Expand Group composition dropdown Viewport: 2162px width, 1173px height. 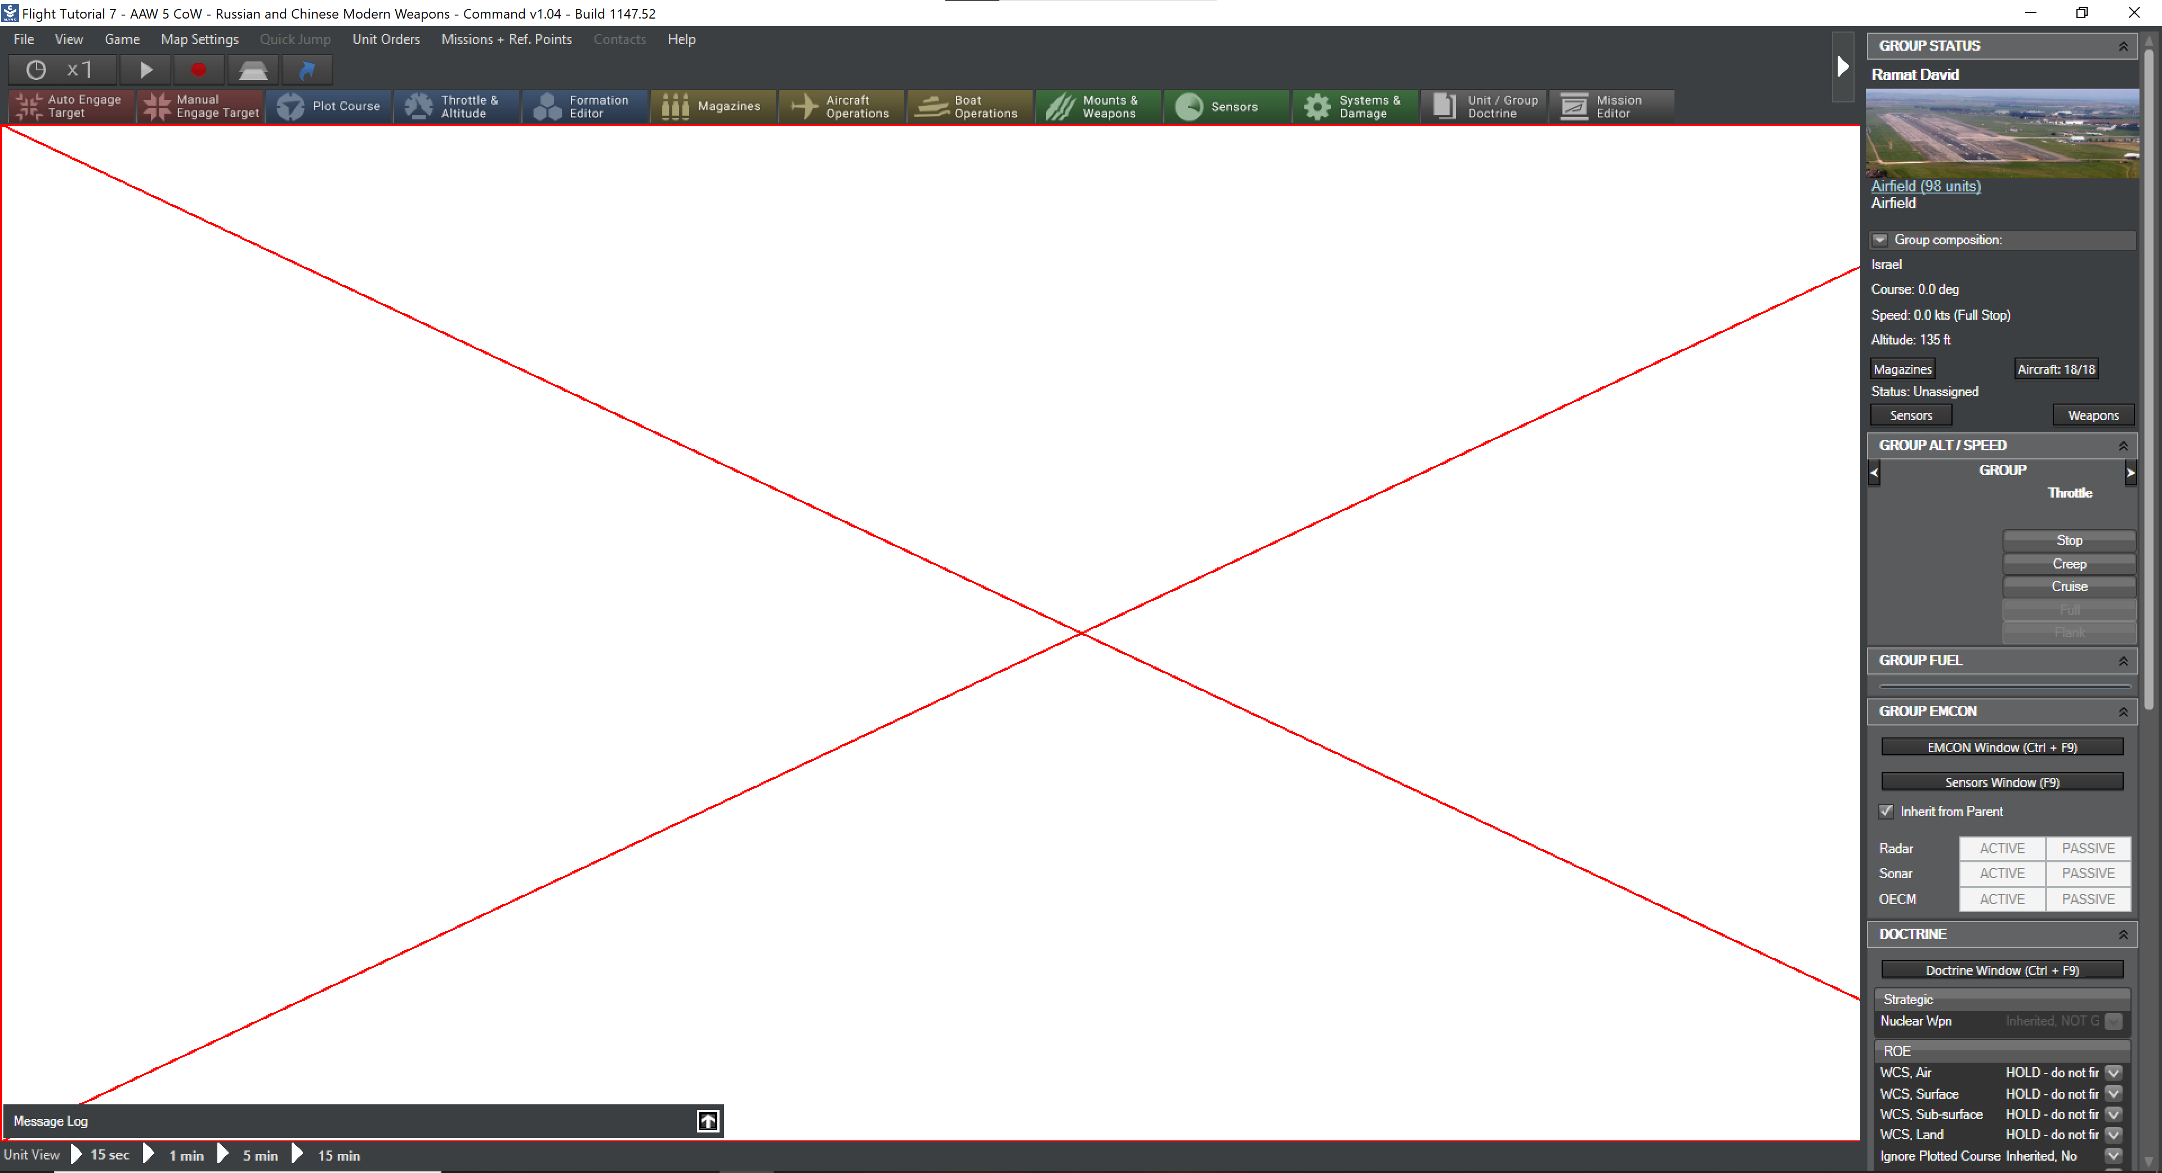(x=1880, y=240)
